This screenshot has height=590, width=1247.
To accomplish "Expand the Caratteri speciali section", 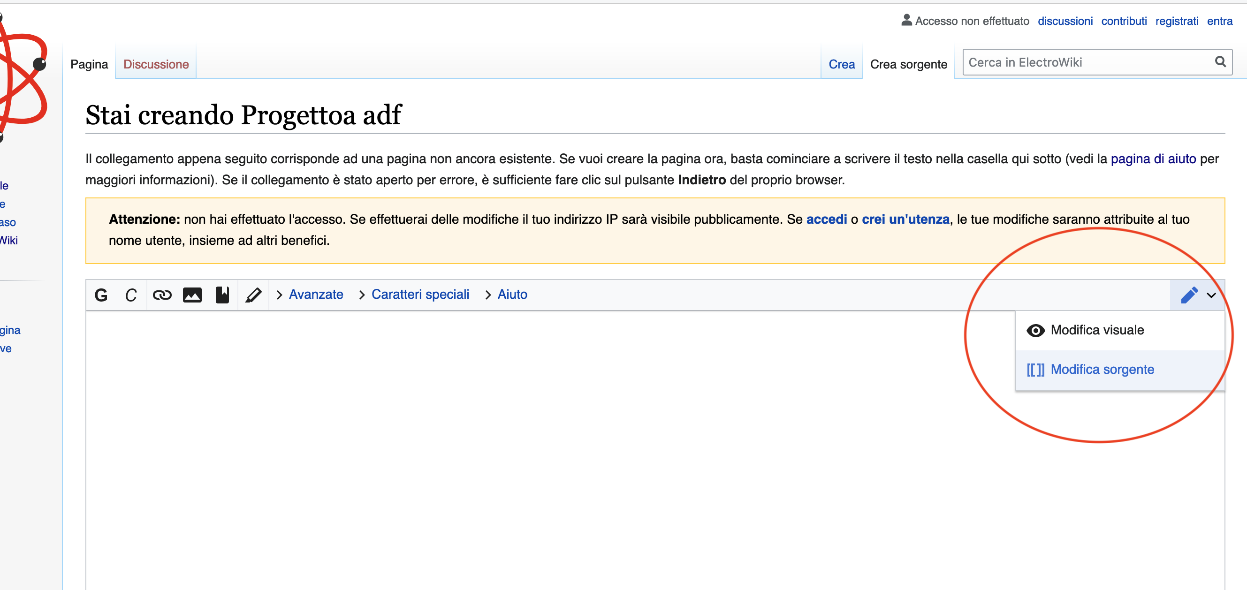I will pyautogui.click(x=420, y=294).
